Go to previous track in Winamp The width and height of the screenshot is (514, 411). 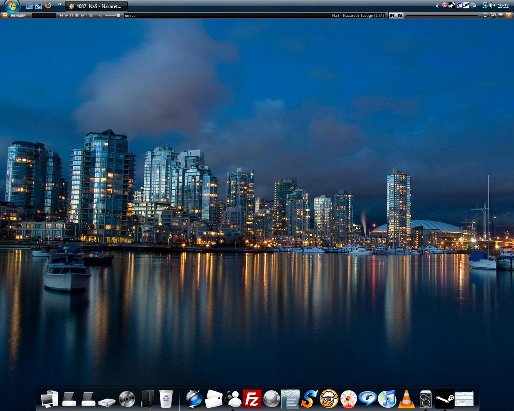pyautogui.click(x=61, y=16)
